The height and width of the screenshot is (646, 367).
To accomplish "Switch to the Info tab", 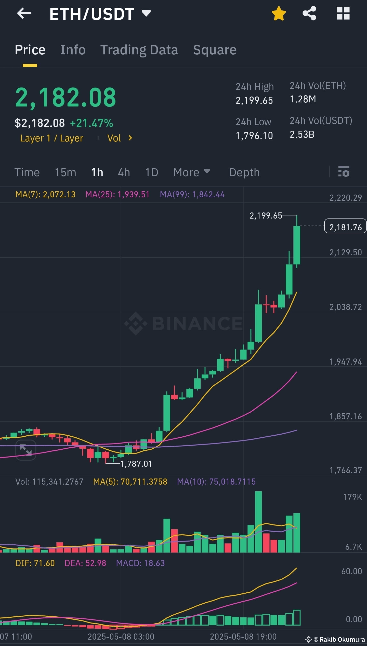I will pyautogui.click(x=73, y=50).
